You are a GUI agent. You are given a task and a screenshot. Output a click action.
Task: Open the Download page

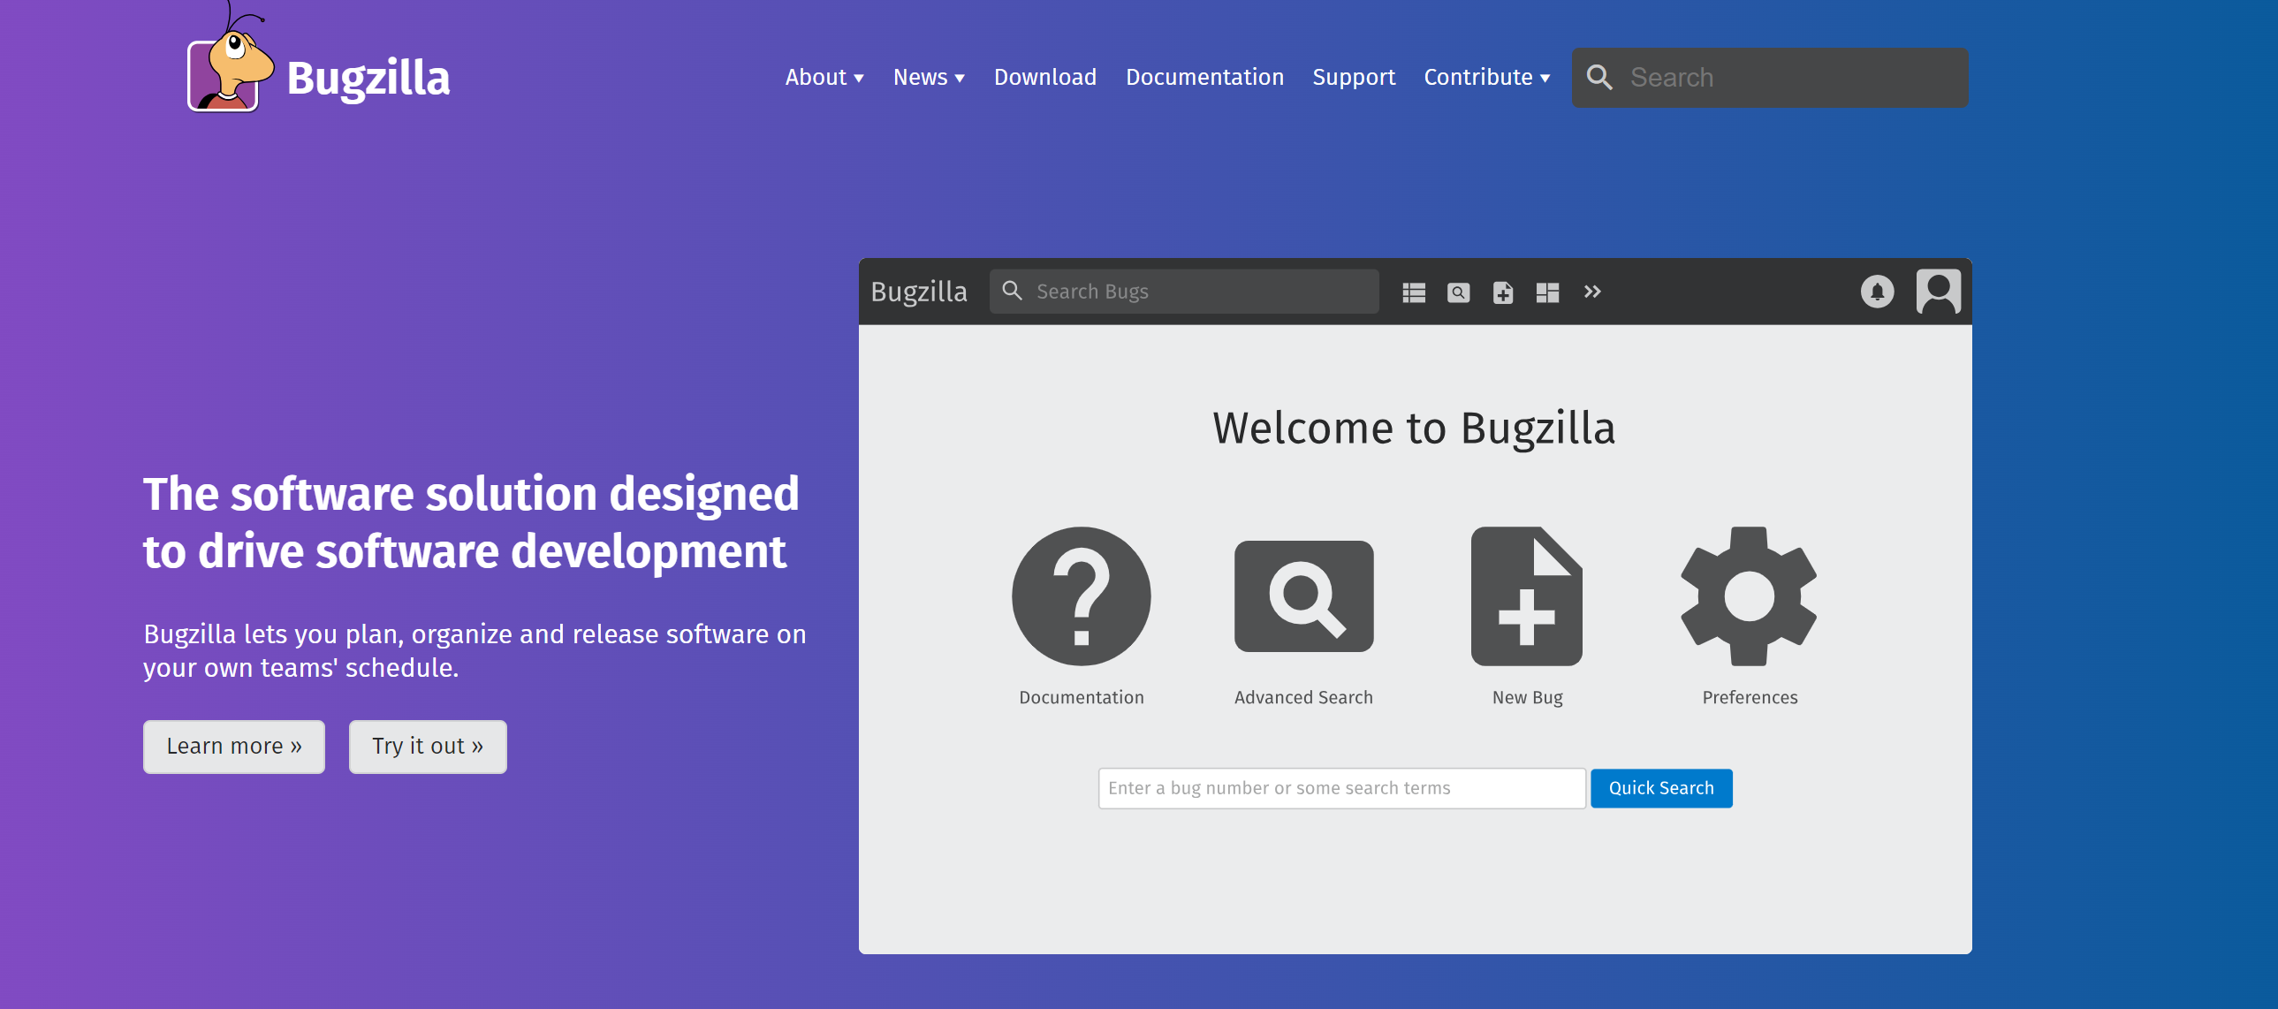point(1044,78)
